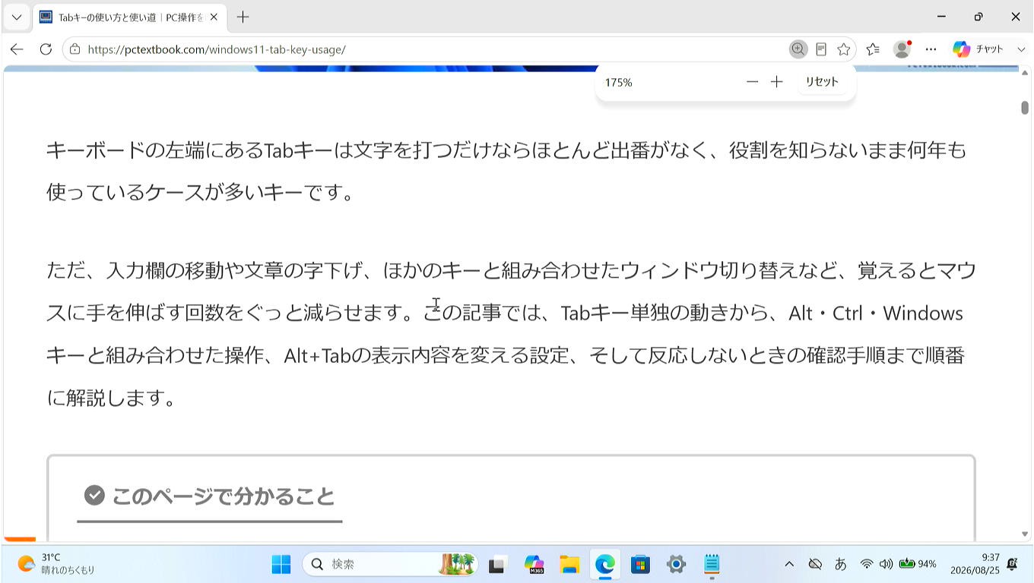The width and height of the screenshot is (1034, 583).
Task: Click the check circle icon beside このページで分かること
Action: click(94, 496)
